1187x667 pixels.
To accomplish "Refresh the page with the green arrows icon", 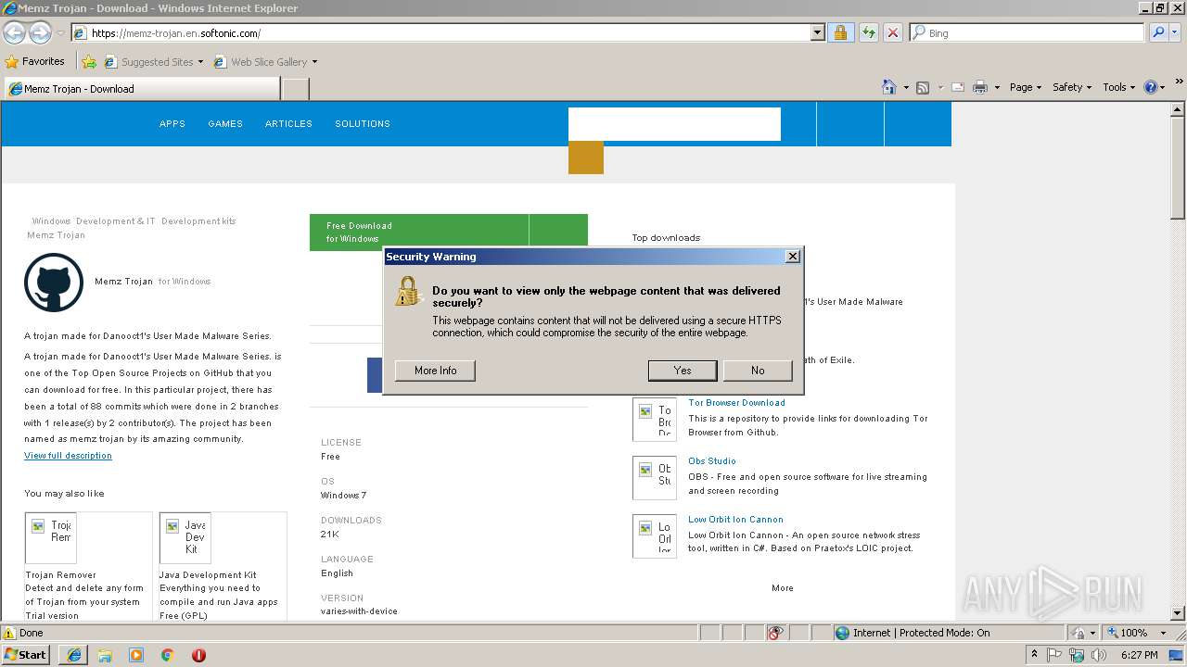I will click(868, 32).
